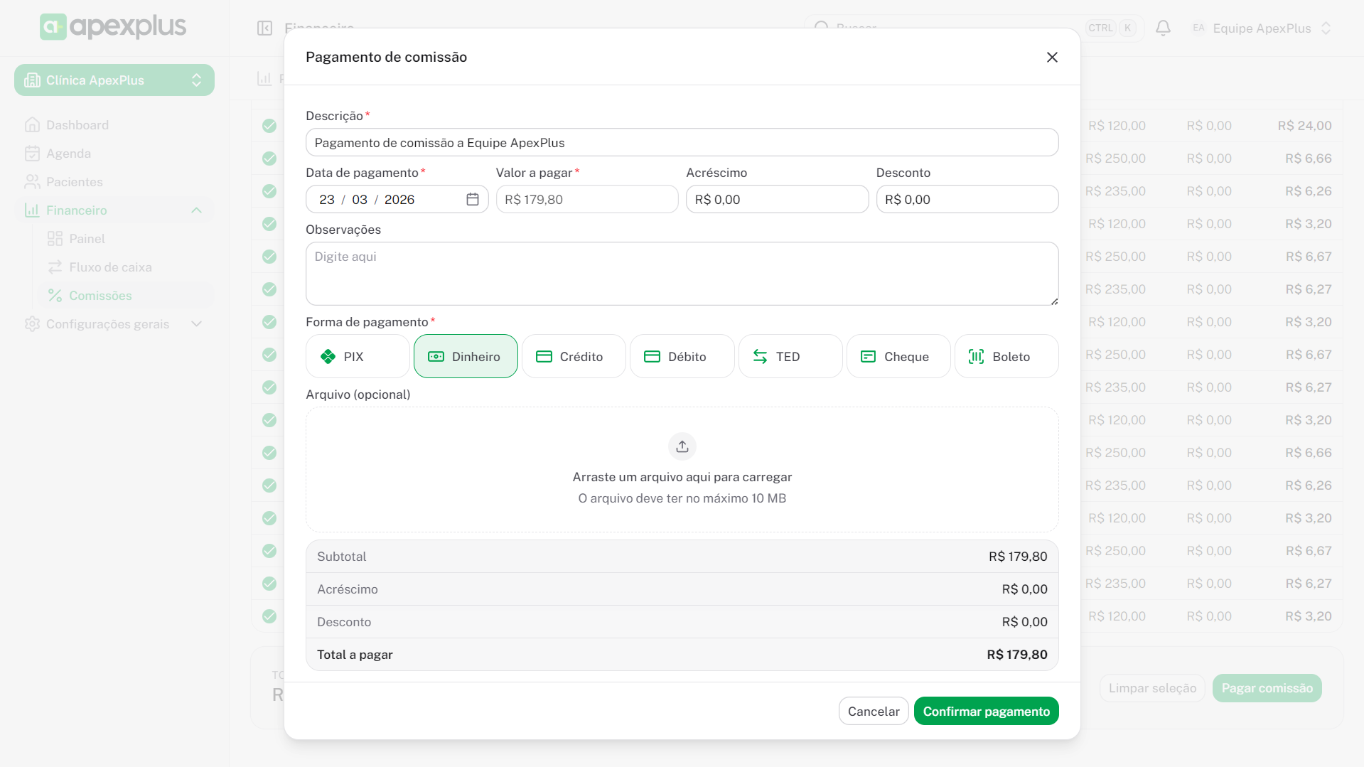Image resolution: width=1364 pixels, height=767 pixels.
Task: Toggle the first row's green checkmark
Action: pos(269,126)
